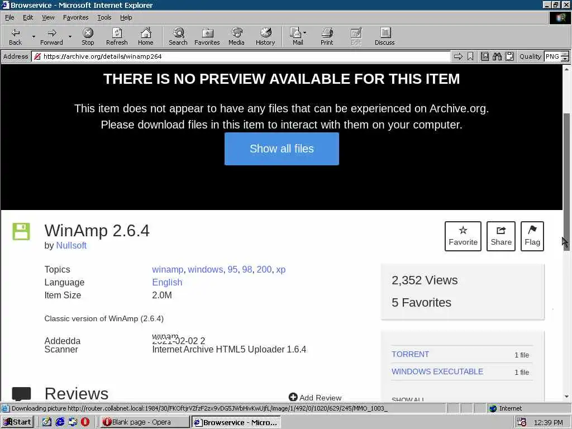Viewport: 572px width, 429px height.
Task: Click the clipboard icon near Quality
Action: tap(509, 56)
